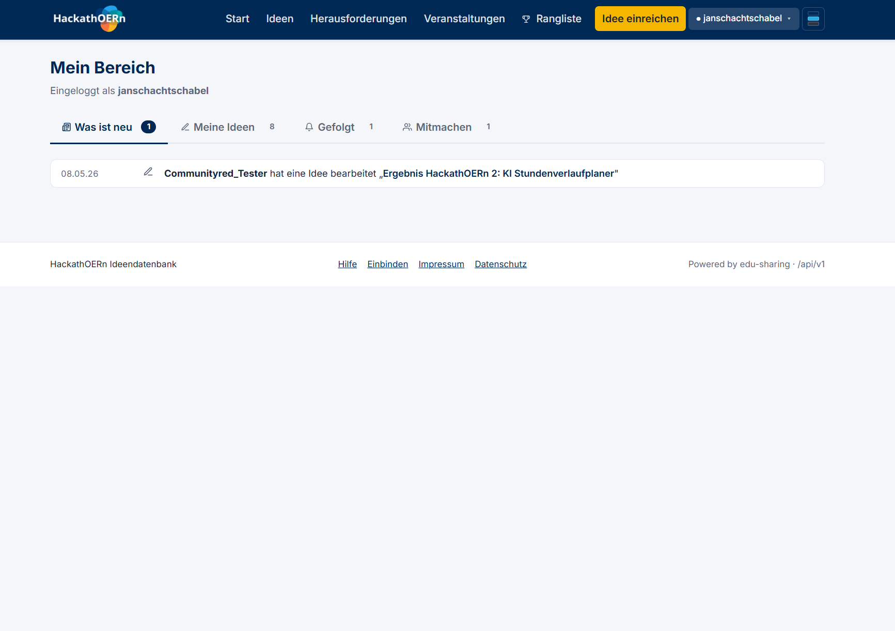
Task: Switch to the Was ist neu tab
Action: tap(109, 127)
